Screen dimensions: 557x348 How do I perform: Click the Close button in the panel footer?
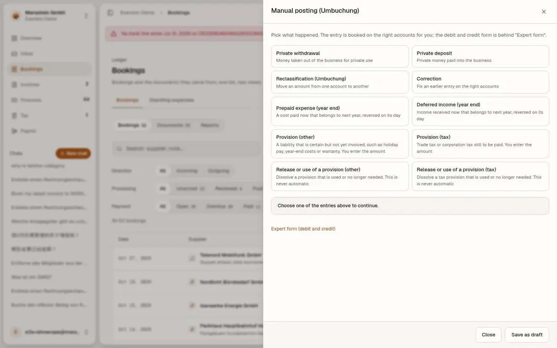pyautogui.click(x=488, y=334)
